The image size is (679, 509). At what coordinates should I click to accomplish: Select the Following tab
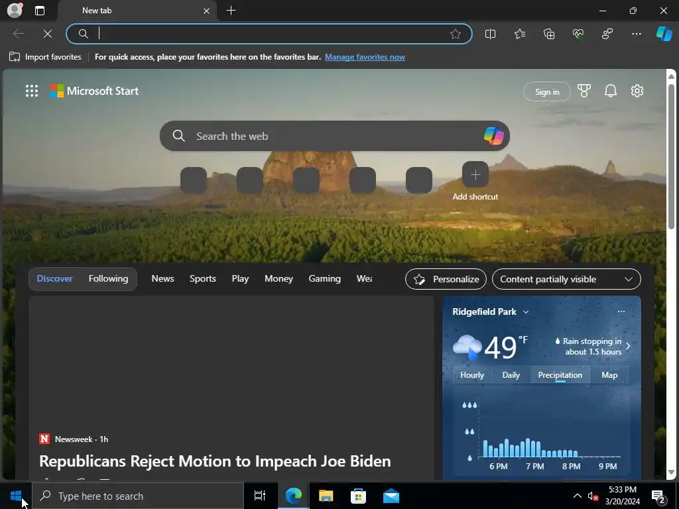[108, 279]
